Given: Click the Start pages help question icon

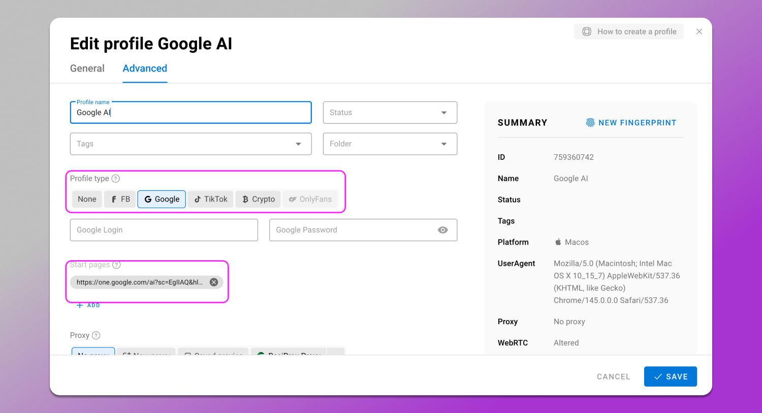Looking at the screenshot, I should pos(116,265).
